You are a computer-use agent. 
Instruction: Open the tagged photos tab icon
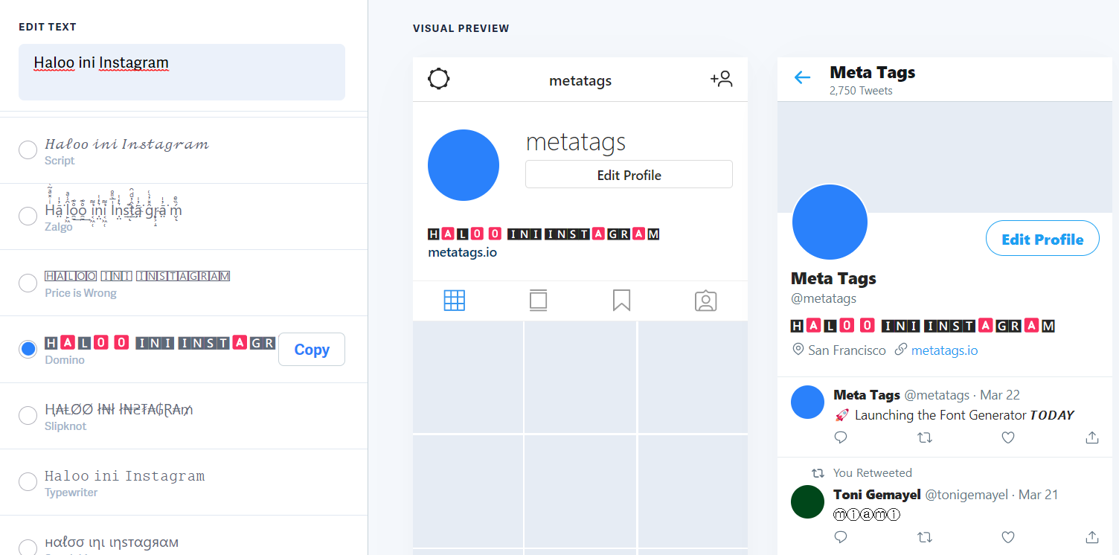(x=705, y=301)
